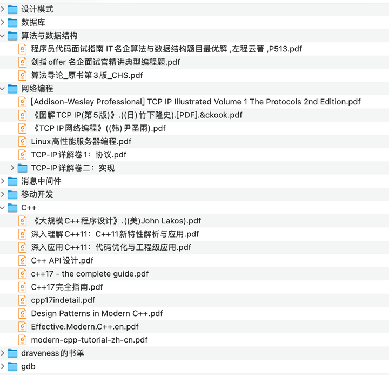Click PDF icon of 深入理解C++11 file
Image resolution: width=389 pixels, height=375 pixels.
coord(22,234)
